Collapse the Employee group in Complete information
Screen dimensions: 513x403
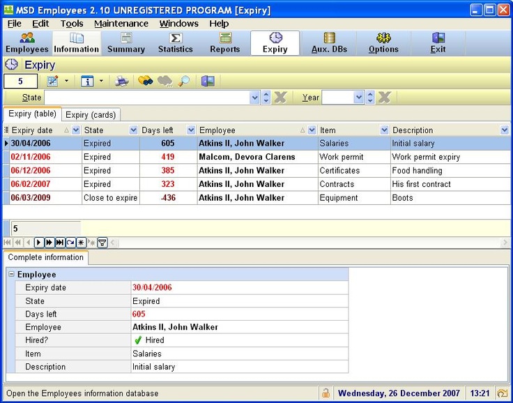coord(11,274)
